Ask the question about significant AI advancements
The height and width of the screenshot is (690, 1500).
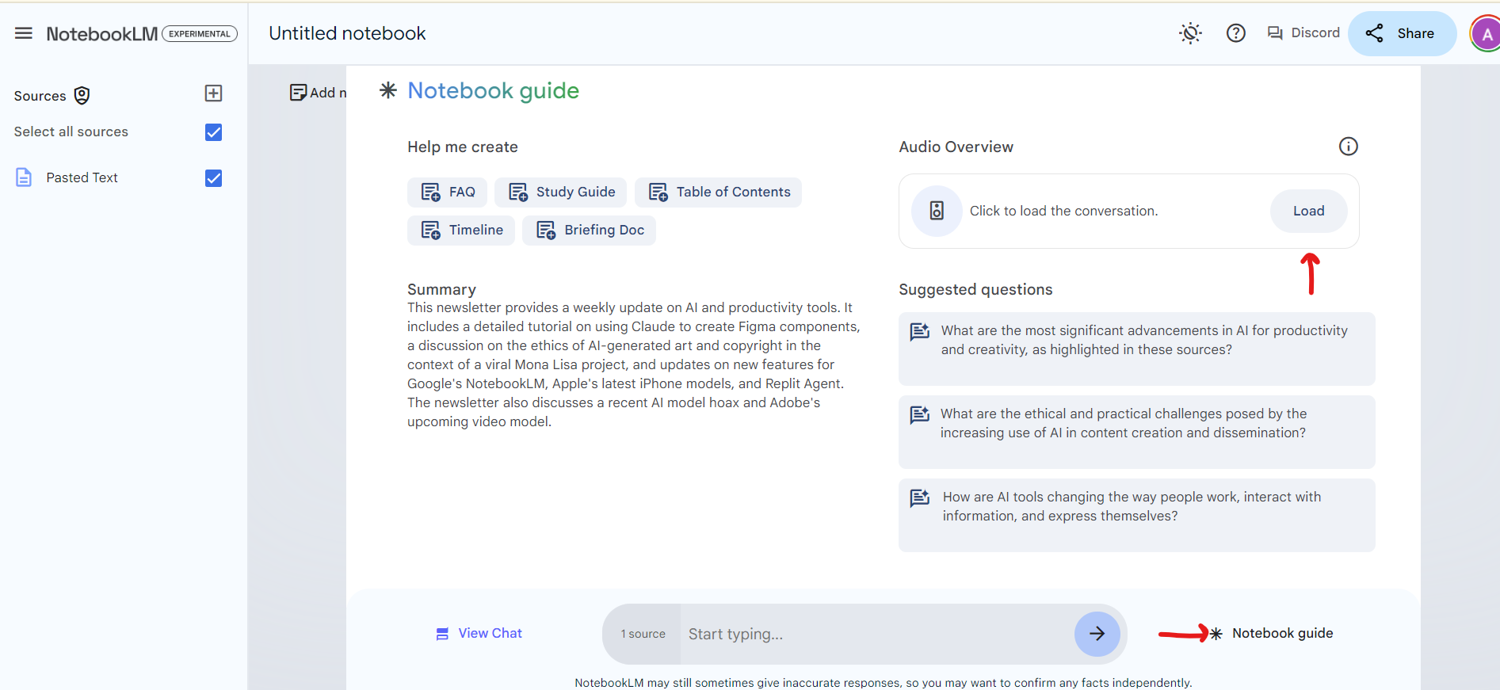[1136, 349]
